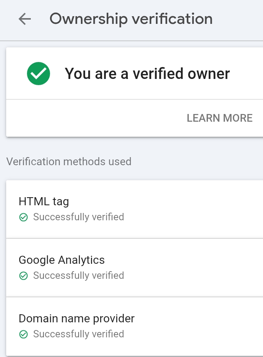Click the "Verification methods used" section label
The height and width of the screenshot is (357, 263).
pos(69,161)
